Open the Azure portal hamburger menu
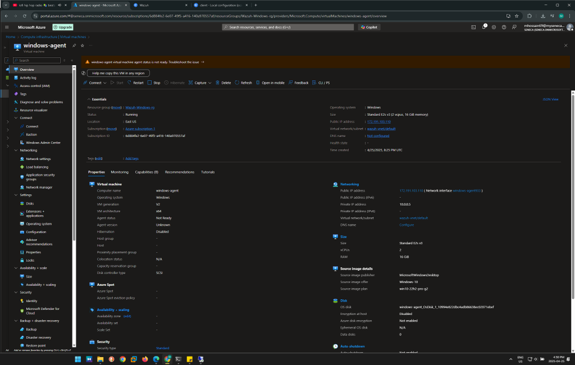 [7, 27]
